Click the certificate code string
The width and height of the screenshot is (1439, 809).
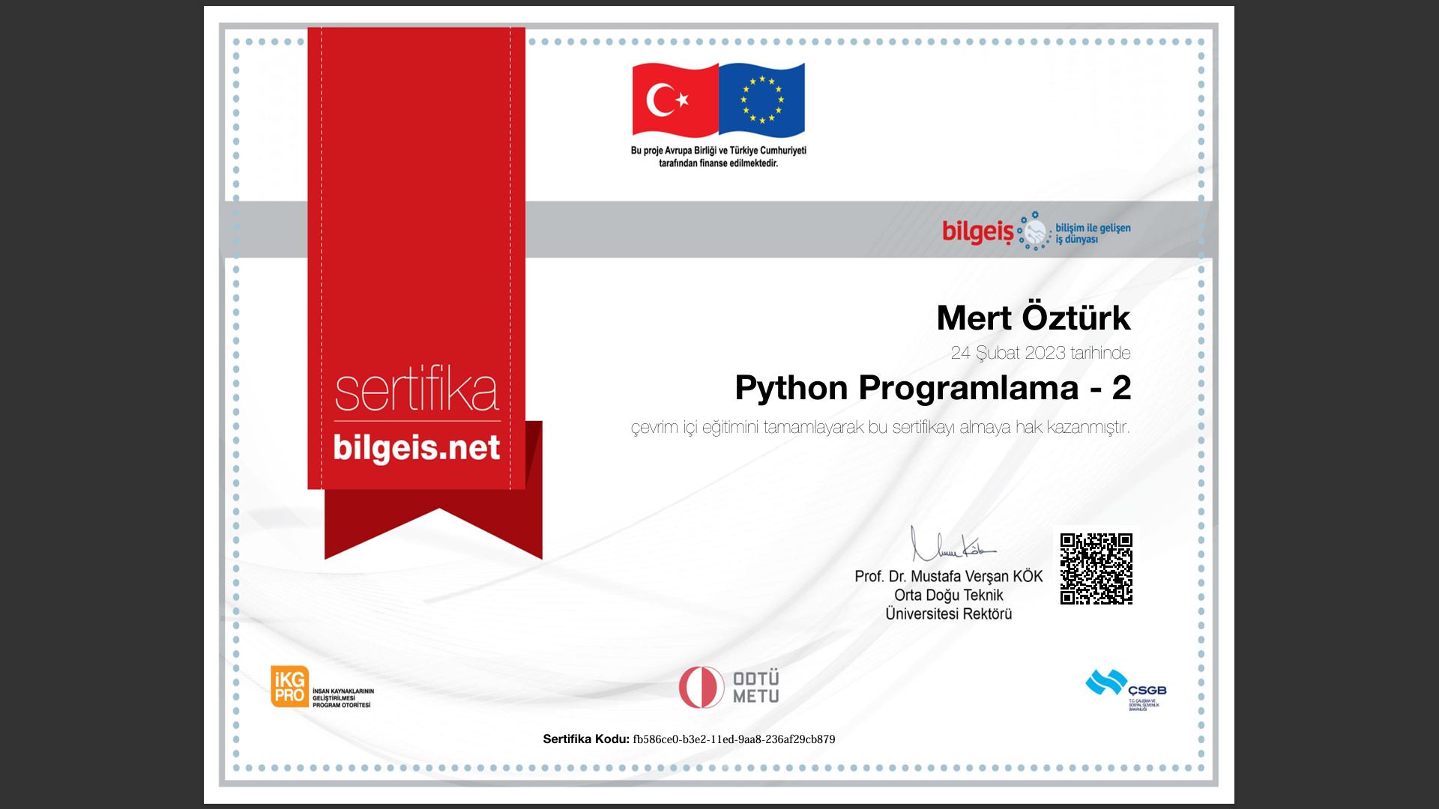coord(734,739)
